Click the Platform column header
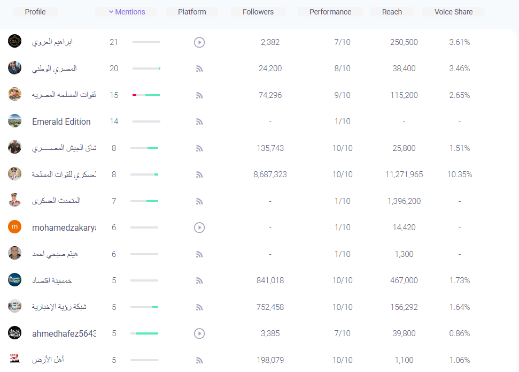Screen dimensions: 519x372 [192, 12]
